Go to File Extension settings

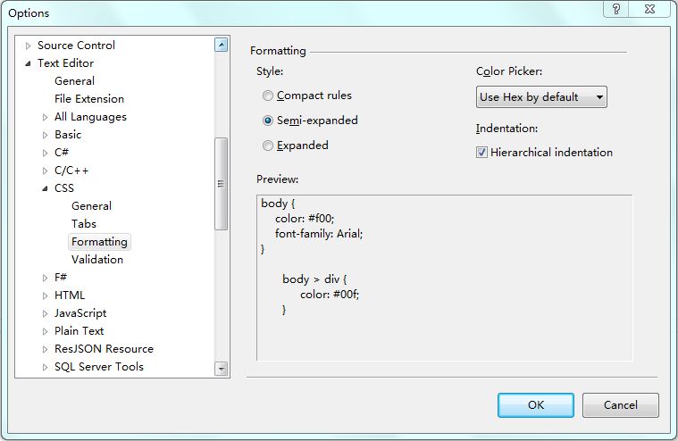89,99
